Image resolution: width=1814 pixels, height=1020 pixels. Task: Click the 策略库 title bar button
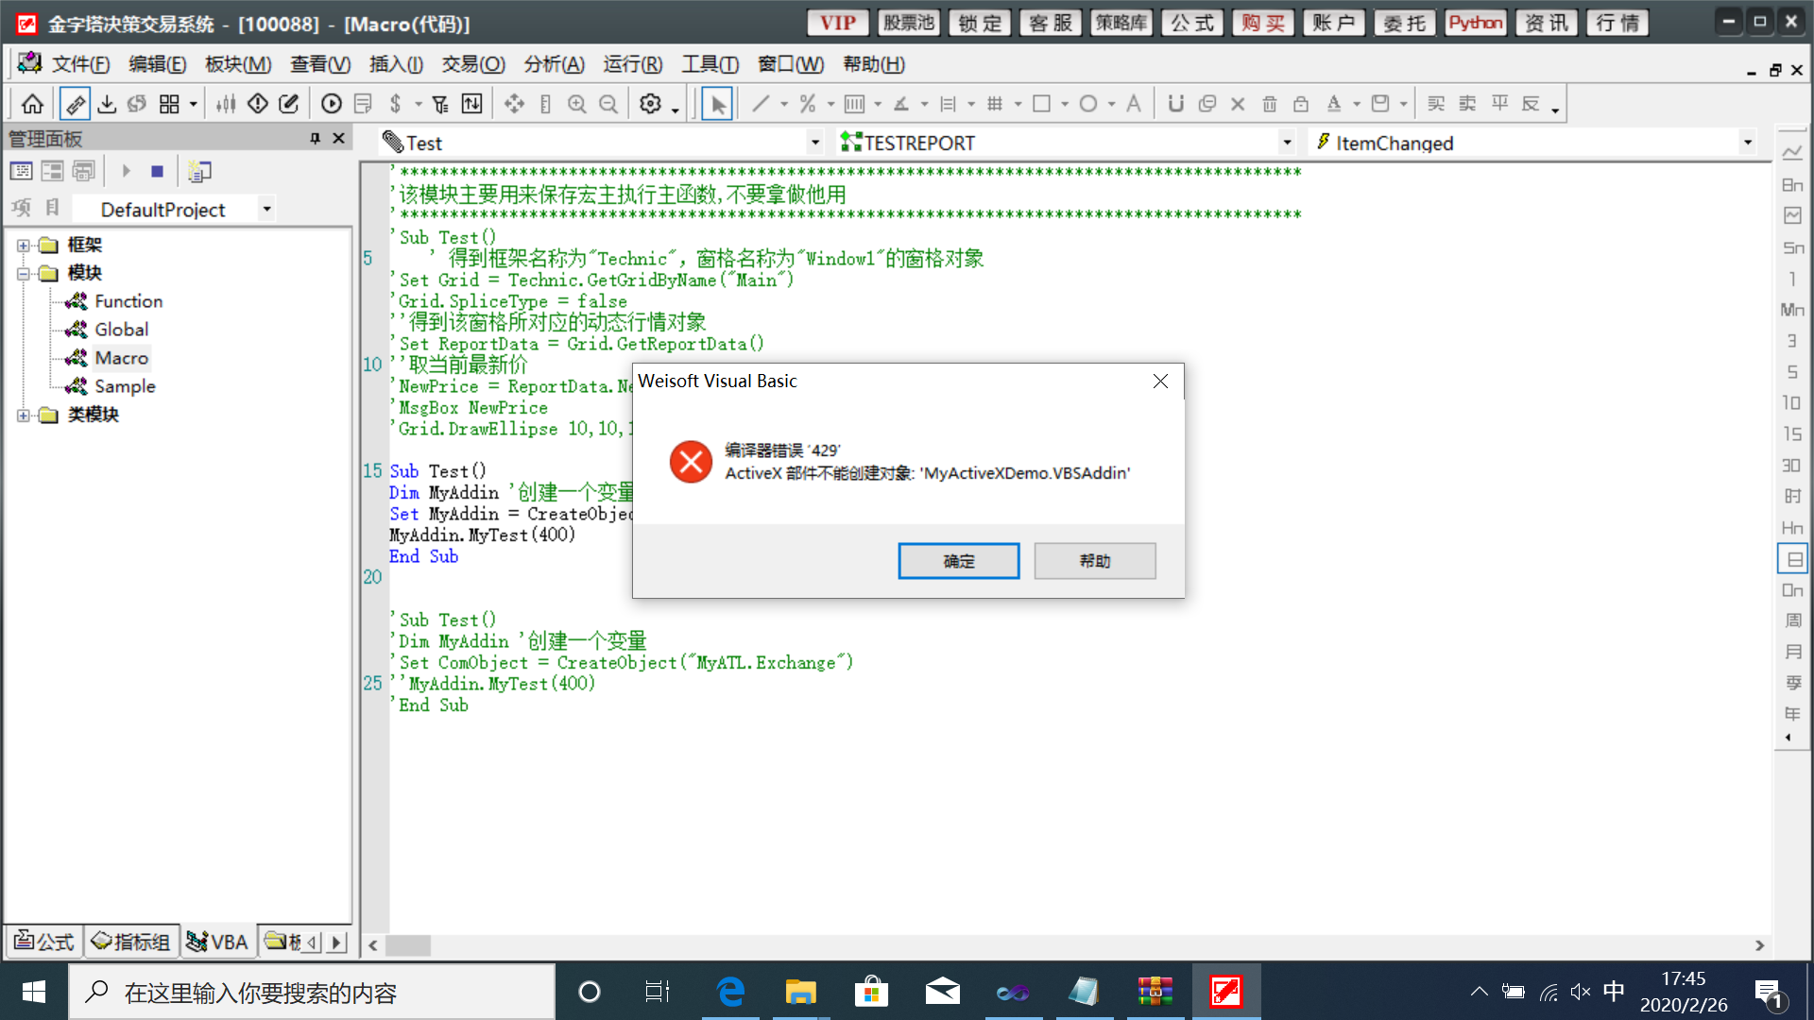click(x=1121, y=23)
